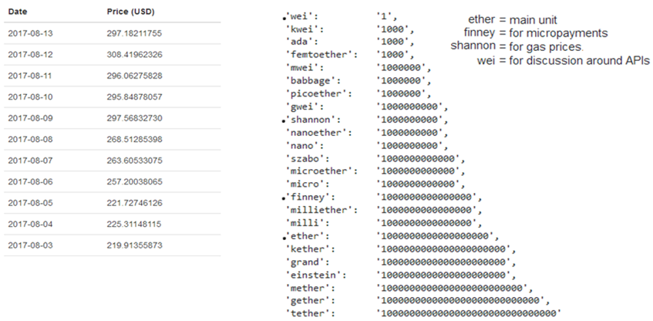The height and width of the screenshot is (321, 653).
Task: Select the 2017-08-13 date row
Action: [30, 35]
